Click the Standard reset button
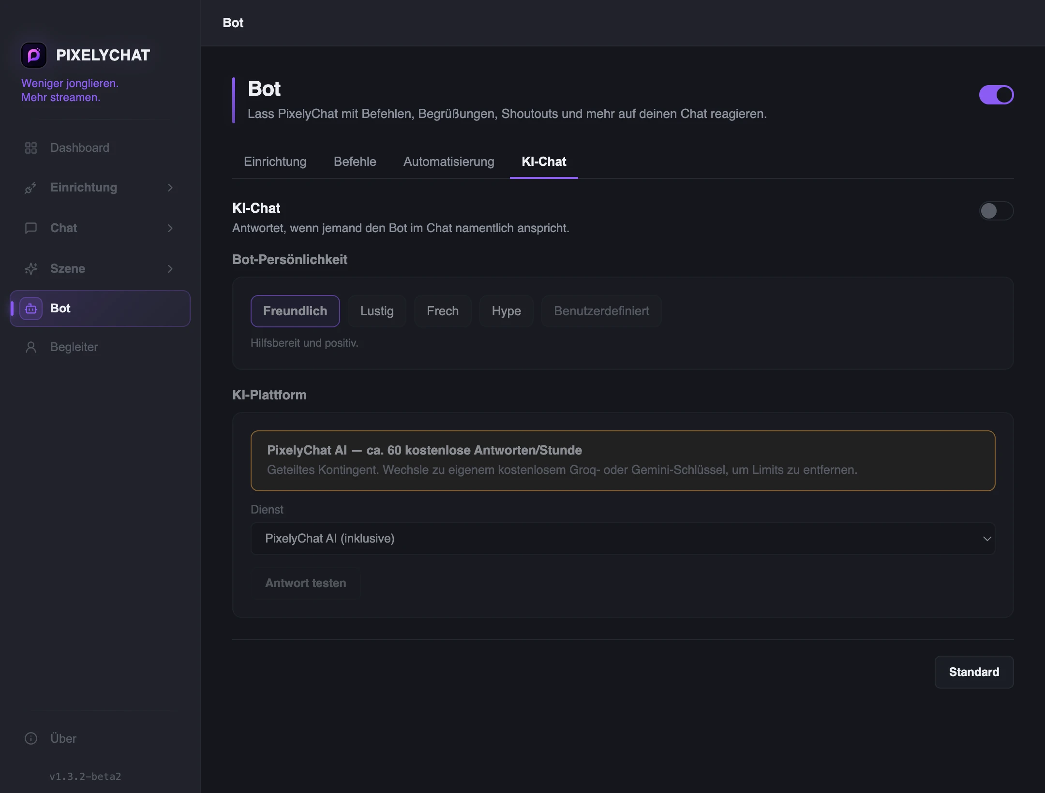 coord(974,672)
